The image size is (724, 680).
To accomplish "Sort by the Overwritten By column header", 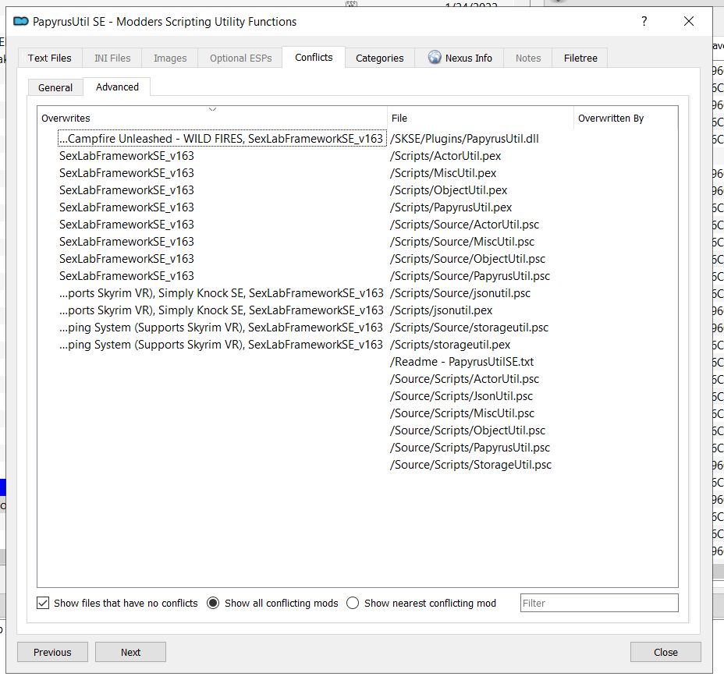I will 626,119.
